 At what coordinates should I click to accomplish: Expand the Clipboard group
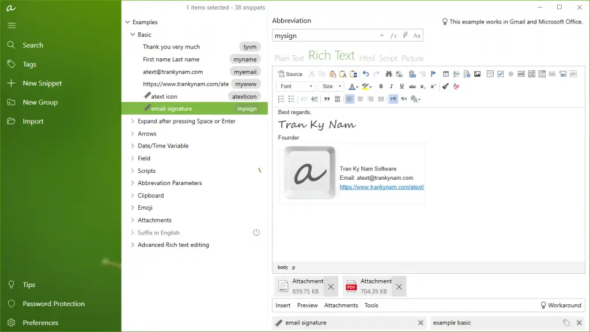133,195
